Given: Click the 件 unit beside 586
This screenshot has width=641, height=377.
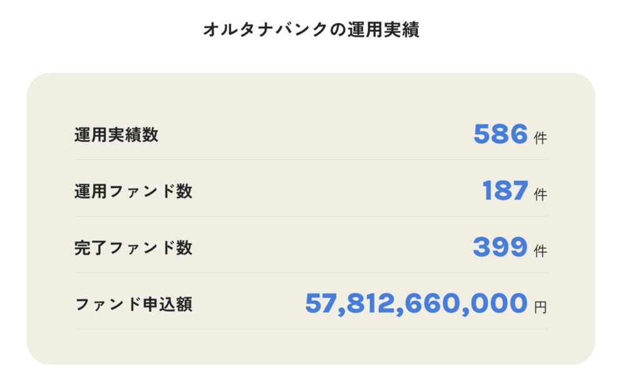Looking at the screenshot, I should pyautogui.click(x=540, y=138).
